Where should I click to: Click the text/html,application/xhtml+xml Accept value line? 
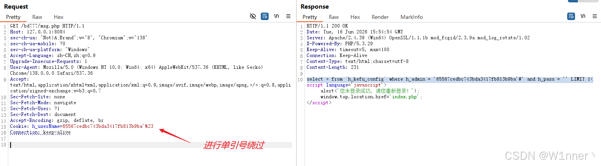pos(150,85)
